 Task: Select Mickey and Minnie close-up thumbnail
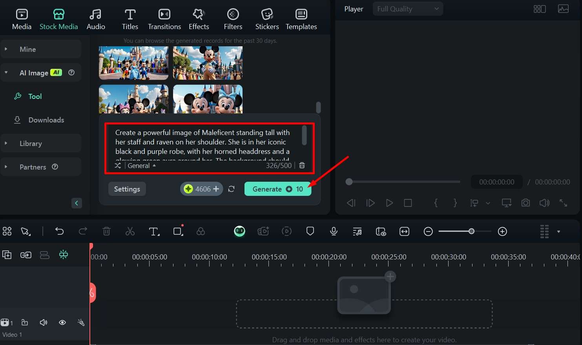coord(208,99)
